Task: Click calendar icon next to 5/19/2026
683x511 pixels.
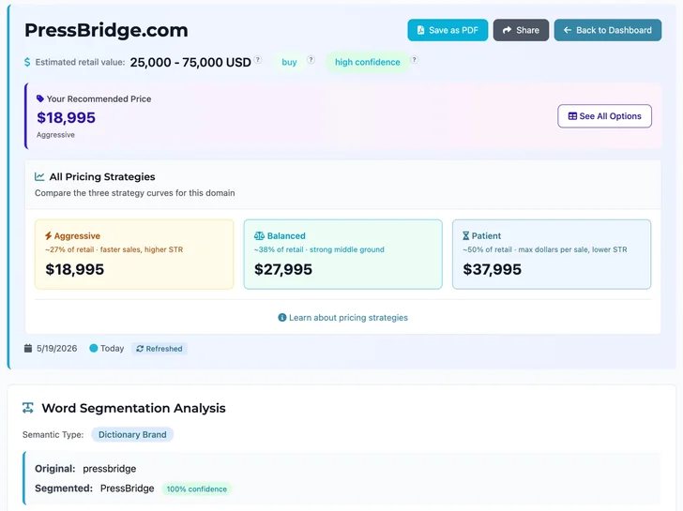Action: click(28, 348)
